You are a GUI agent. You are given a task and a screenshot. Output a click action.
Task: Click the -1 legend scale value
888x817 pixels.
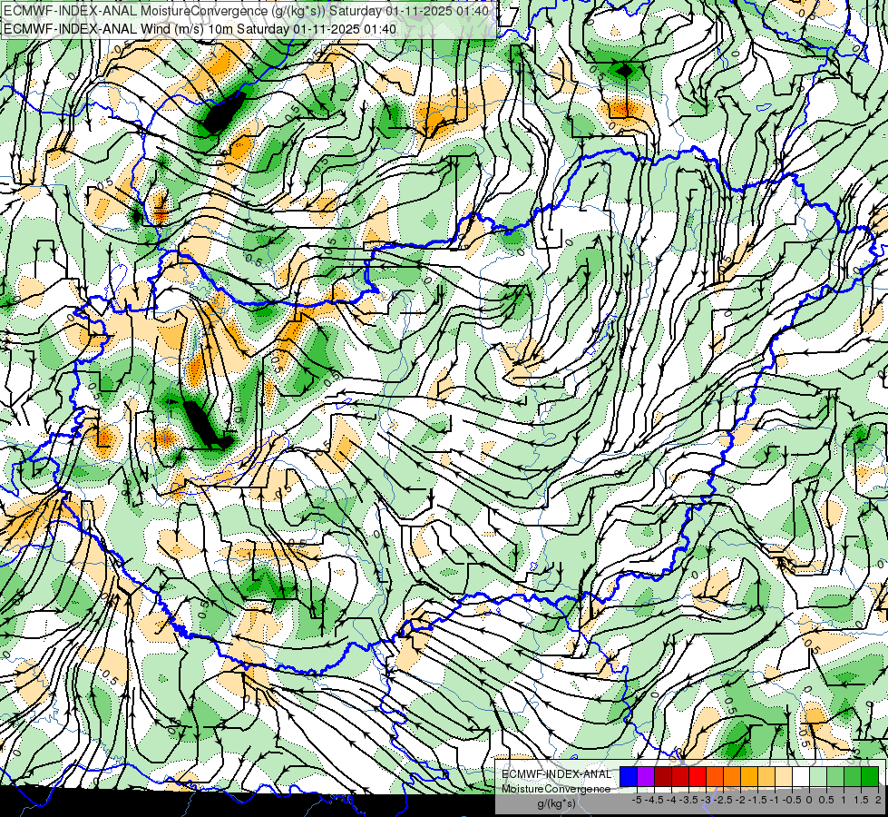[775, 800]
